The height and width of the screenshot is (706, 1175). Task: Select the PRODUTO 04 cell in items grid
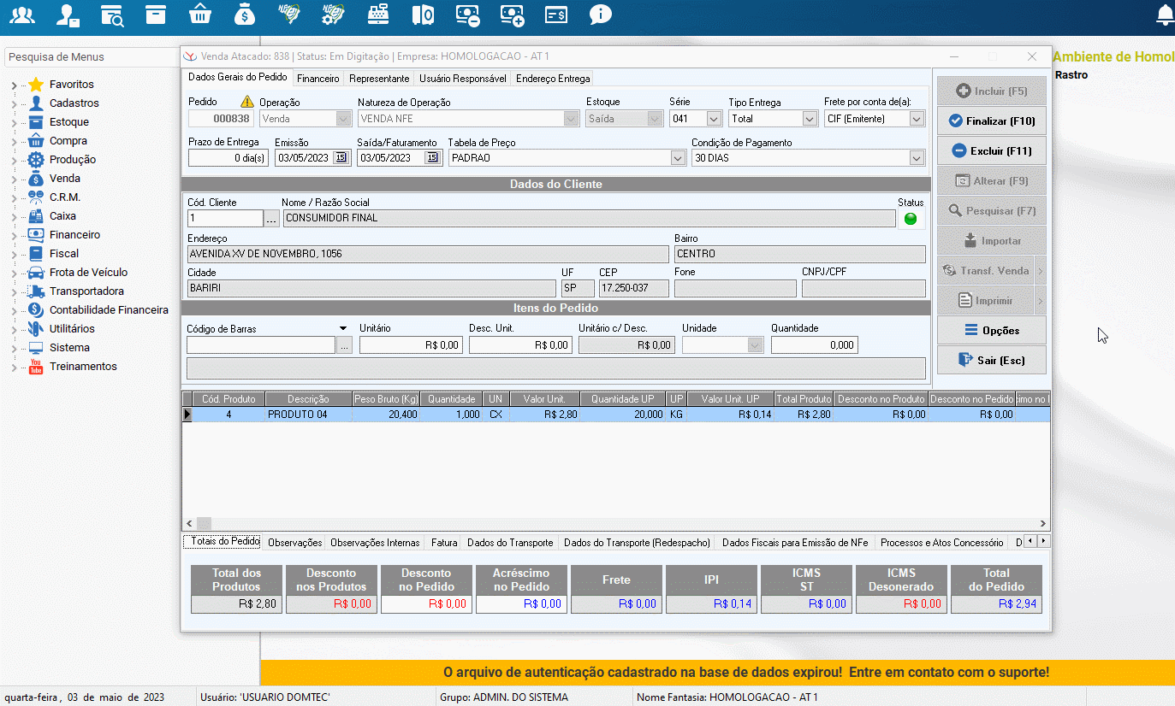point(309,415)
